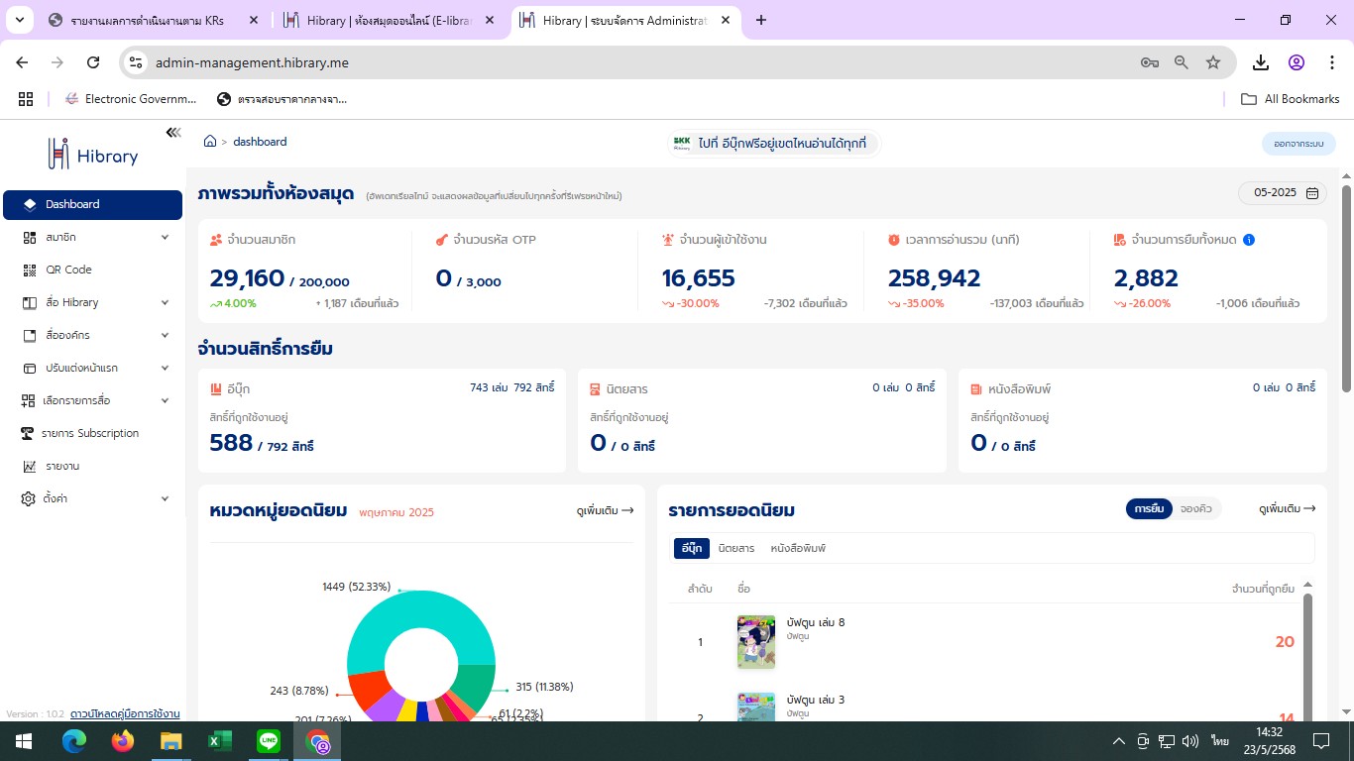Open the All Bookmarks folder
The width and height of the screenshot is (1354, 761).
pyautogui.click(x=1291, y=99)
